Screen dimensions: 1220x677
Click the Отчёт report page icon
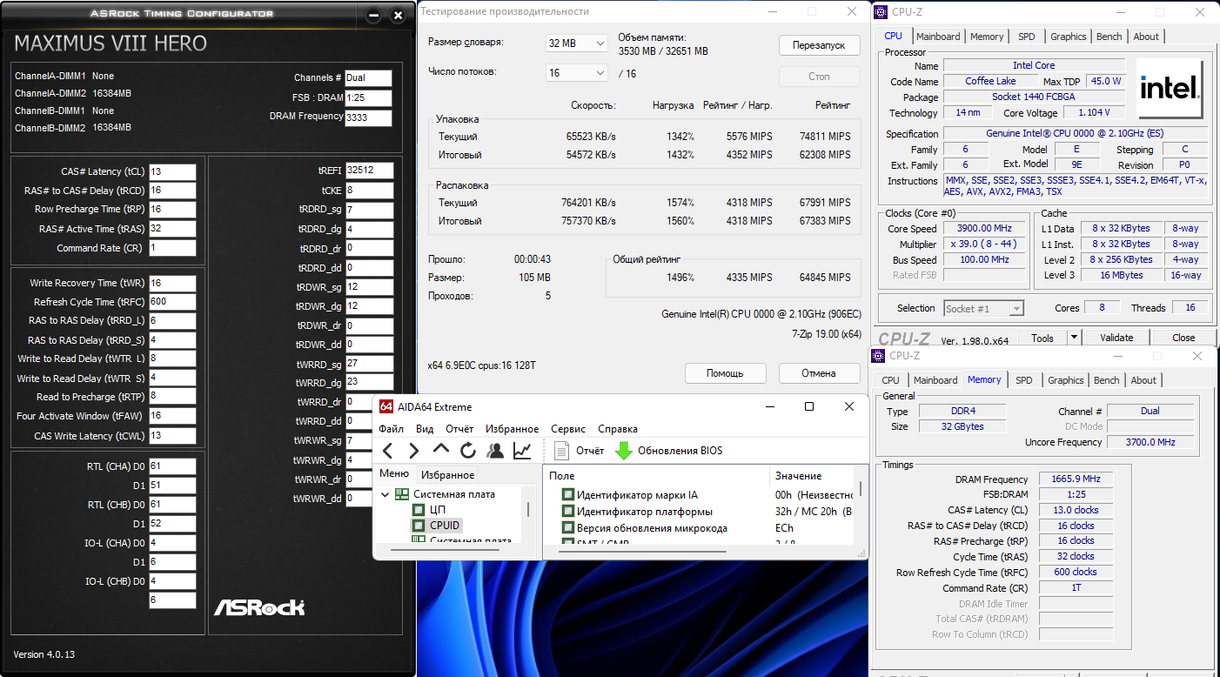(562, 450)
